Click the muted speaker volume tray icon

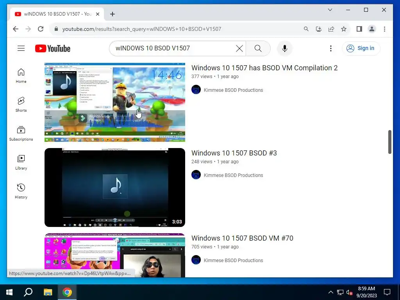point(349,292)
